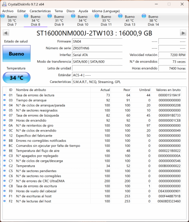Image resolution: width=189 pixels, height=222 pixels.
Task: Click status dot for Tasa de errores de búsqueda
Action: (4, 115)
